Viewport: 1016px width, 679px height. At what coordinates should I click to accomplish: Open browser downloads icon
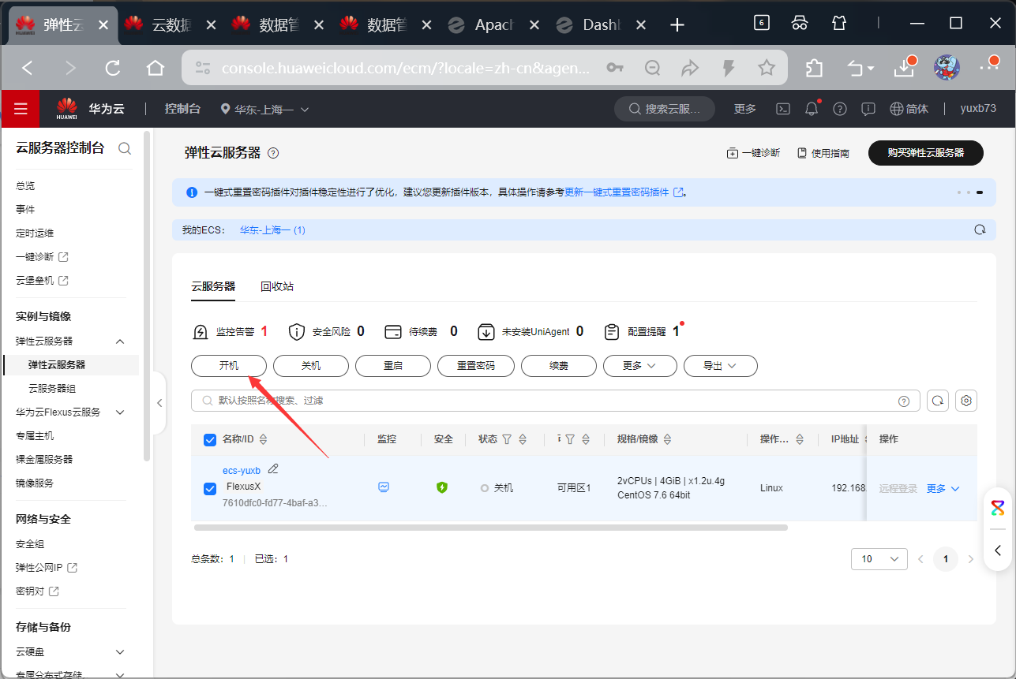click(904, 69)
